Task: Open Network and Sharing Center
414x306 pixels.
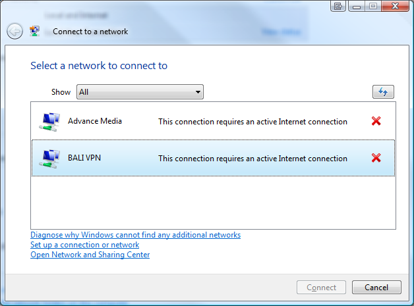Action: point(90,255)
